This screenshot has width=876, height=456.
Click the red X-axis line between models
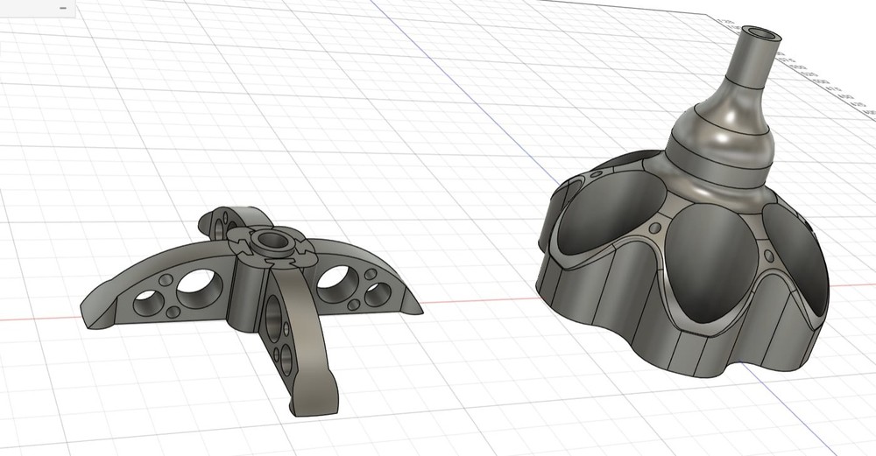click(482, 302)
